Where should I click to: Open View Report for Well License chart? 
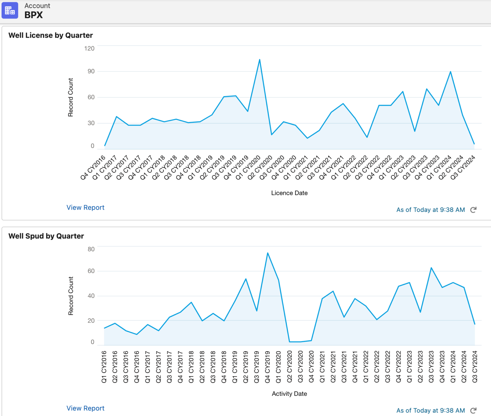[x=85, y=208]
